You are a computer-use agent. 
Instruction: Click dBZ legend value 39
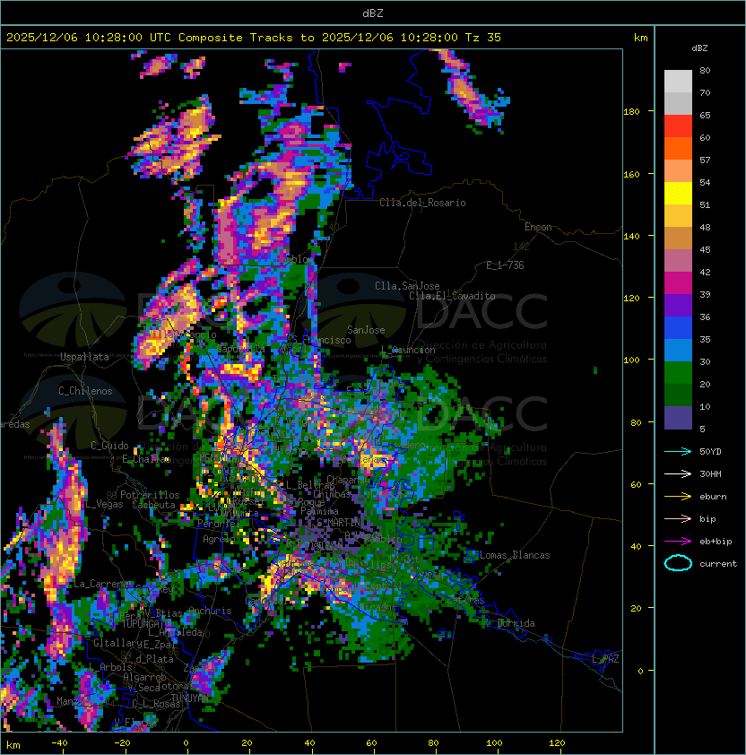pyautogui.click(x=705, y=294)
